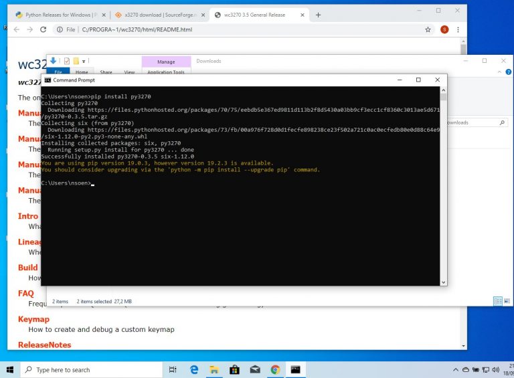Reload the wc3270 README page

(44, 29)
